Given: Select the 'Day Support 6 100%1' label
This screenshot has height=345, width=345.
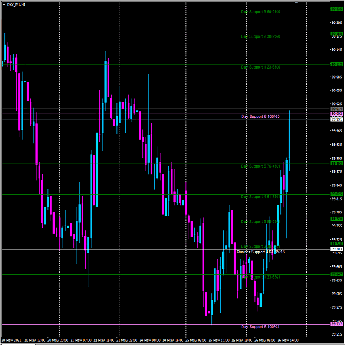Looking at the screenshot, I should (261, 327).
